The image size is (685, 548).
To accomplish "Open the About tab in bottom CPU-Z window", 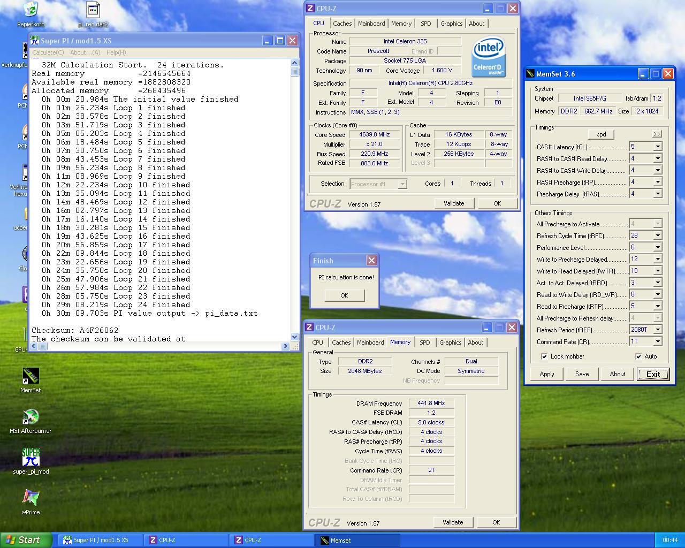I will point(475,342).
